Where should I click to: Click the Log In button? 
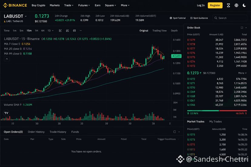(201, 5)
